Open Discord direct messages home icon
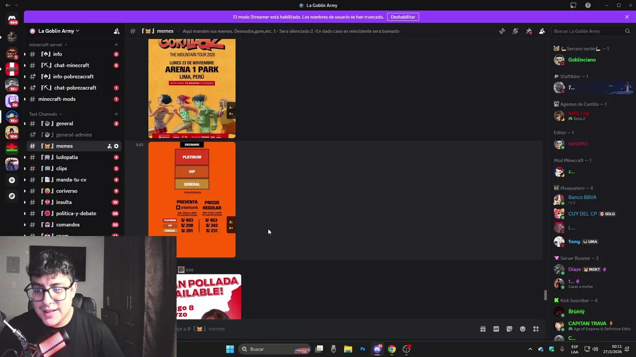The height and width of the screenshot is (357, 636). pos(12,19)
